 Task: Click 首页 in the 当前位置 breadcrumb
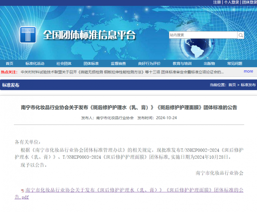click(x=232, y=85)
